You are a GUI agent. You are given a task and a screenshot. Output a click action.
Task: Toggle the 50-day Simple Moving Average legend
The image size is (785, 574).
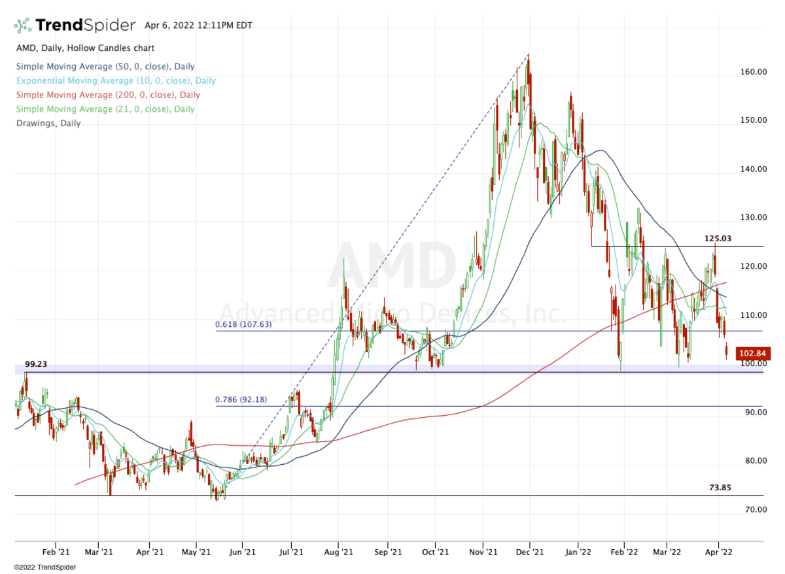click(105, 67)
